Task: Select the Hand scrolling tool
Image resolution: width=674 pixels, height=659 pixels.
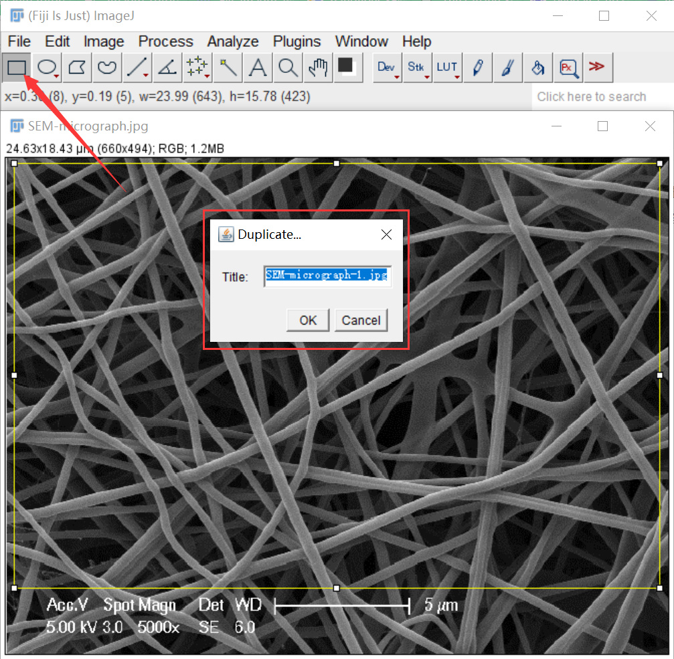Action: point(318,67)
